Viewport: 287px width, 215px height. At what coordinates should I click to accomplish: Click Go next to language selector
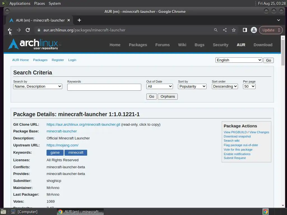(268, 60)
